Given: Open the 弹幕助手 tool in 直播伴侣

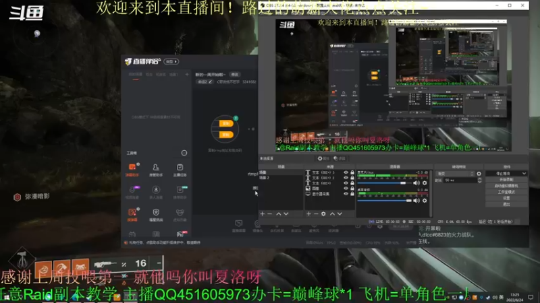Looking at the screenshot, I should [132, 170].
